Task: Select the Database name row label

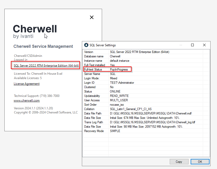Action: coord(94,56)
